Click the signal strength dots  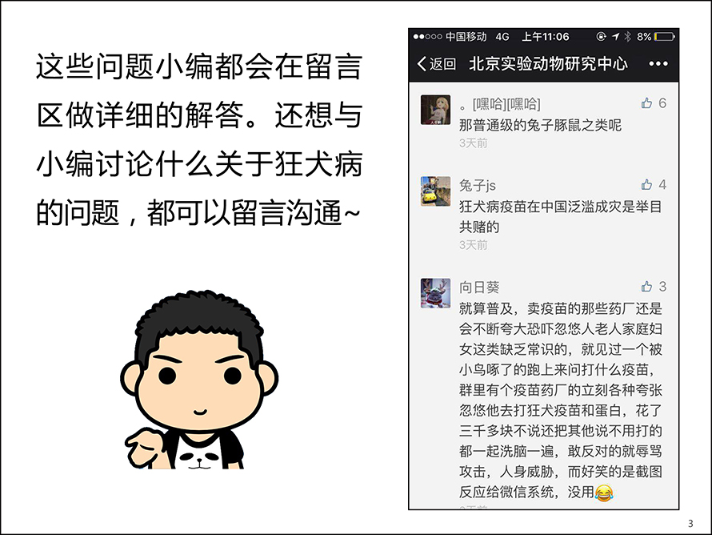(x=427, y=37)
